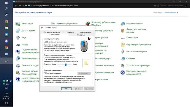Click Параметры button for залипание
The width and height of the screenshot is (190, 107).
pos(84,73)
